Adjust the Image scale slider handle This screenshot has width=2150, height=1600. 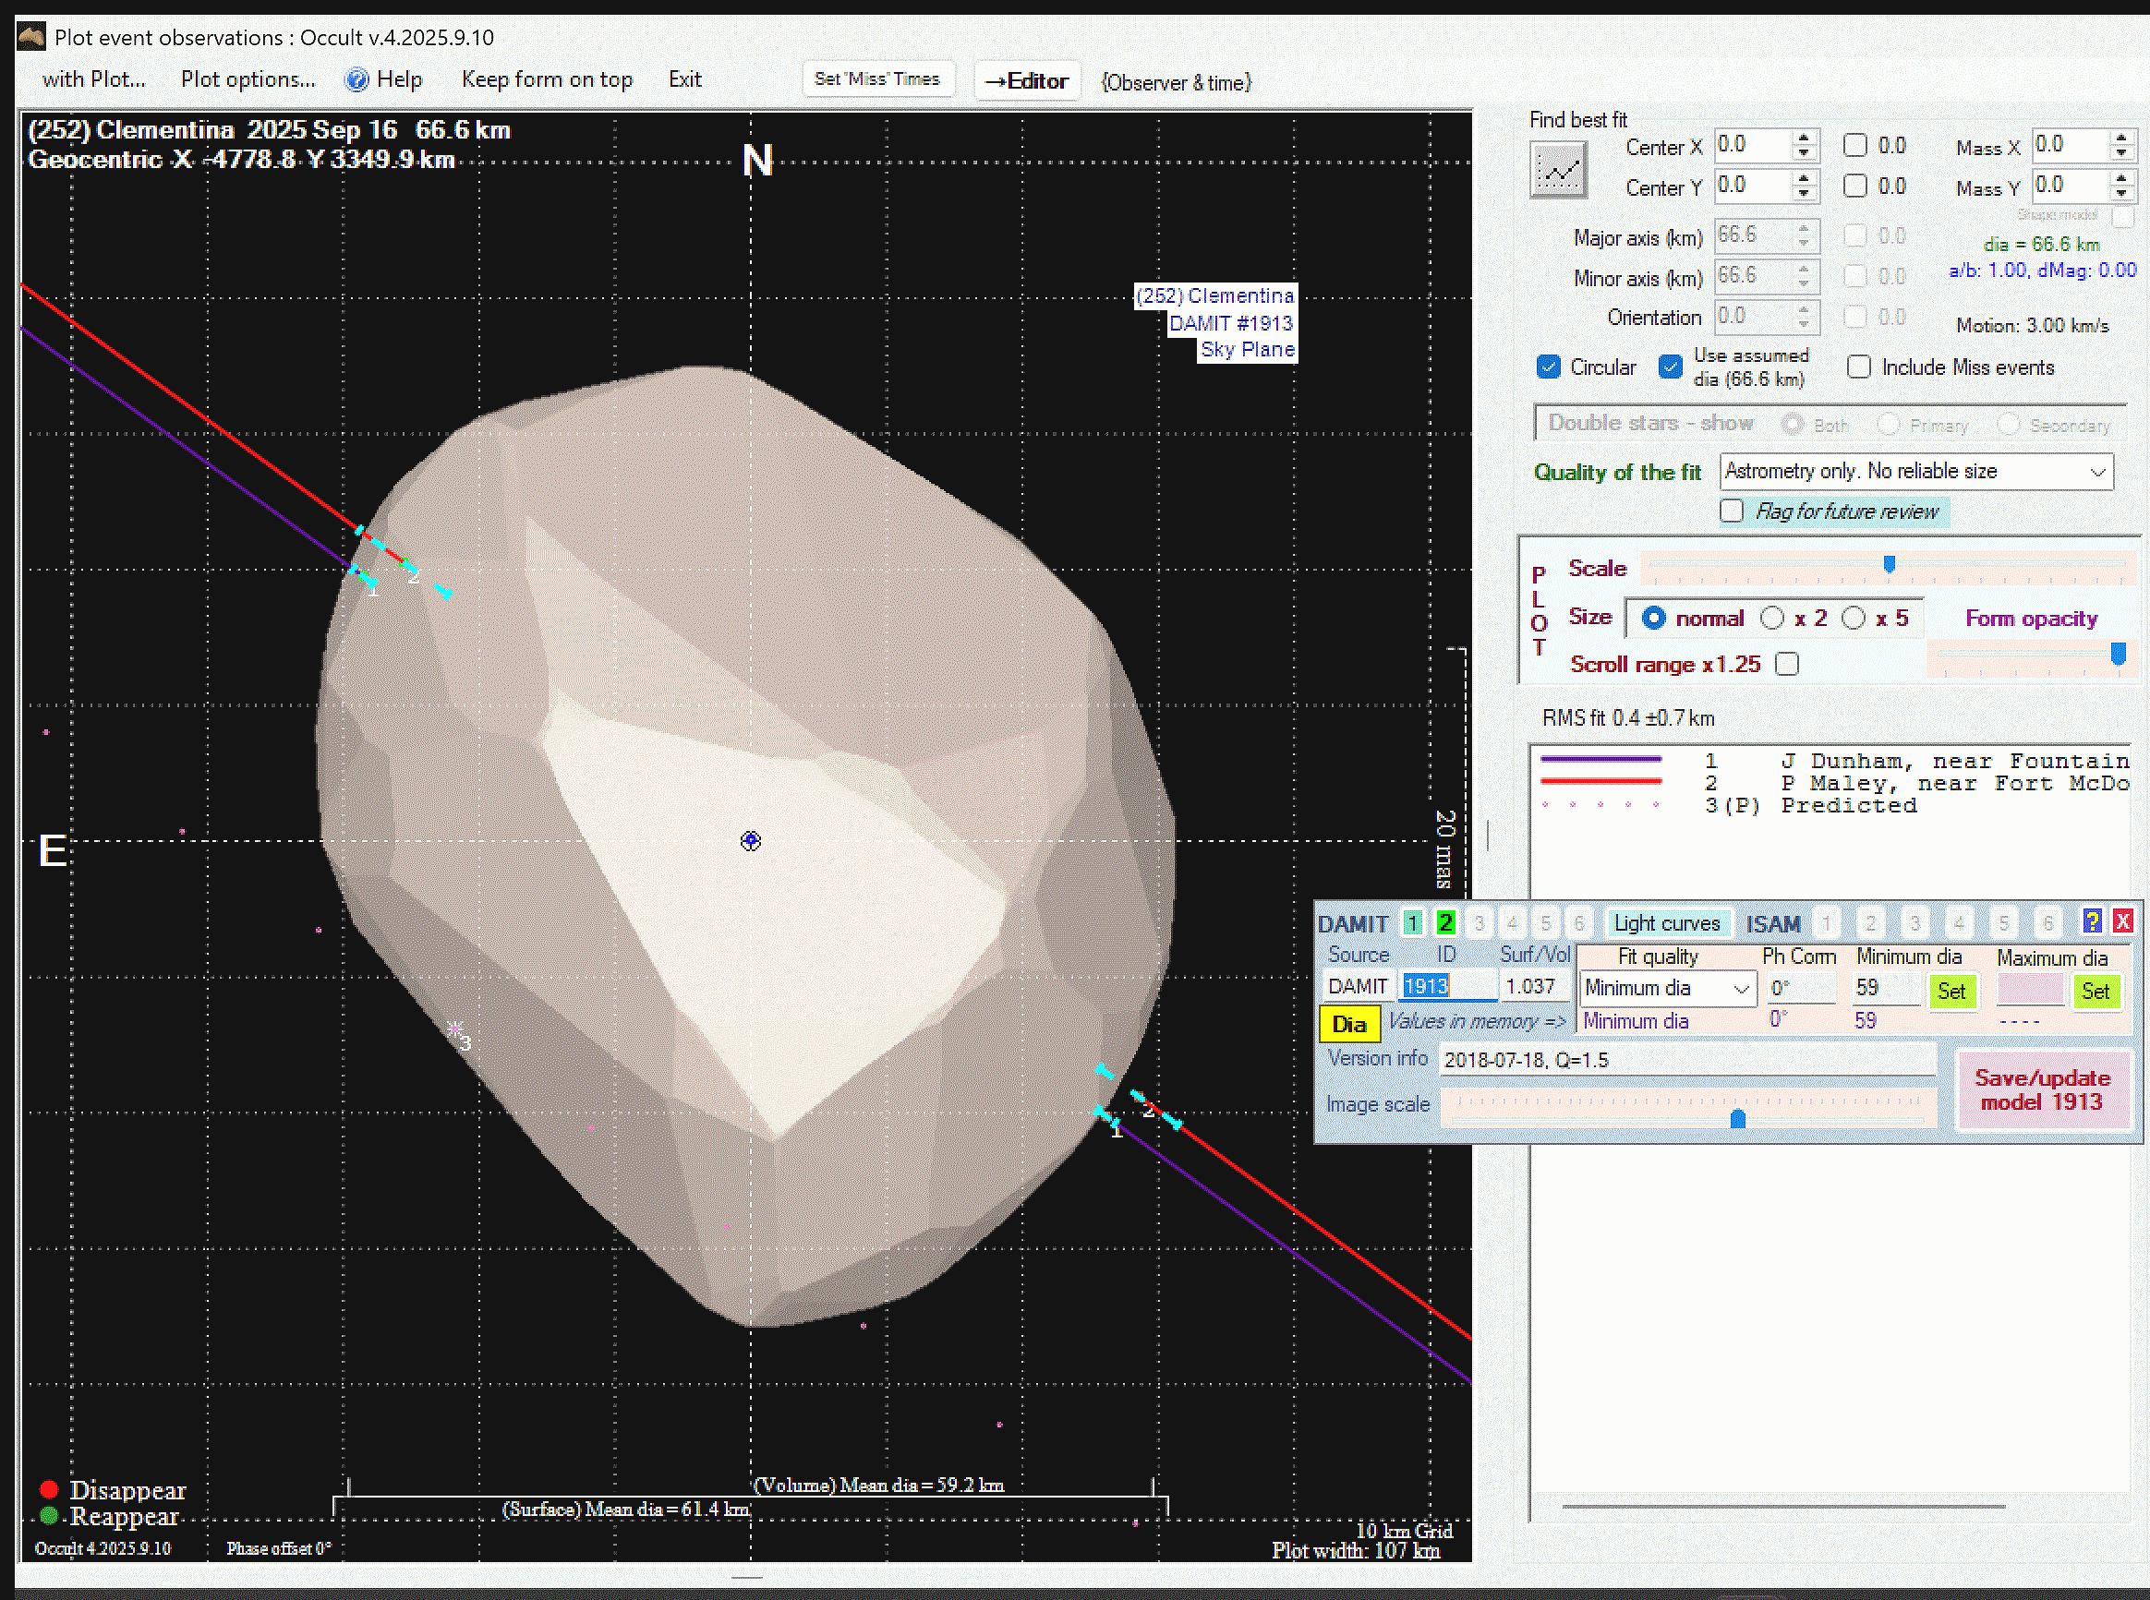click(x=1737, y=1120)
